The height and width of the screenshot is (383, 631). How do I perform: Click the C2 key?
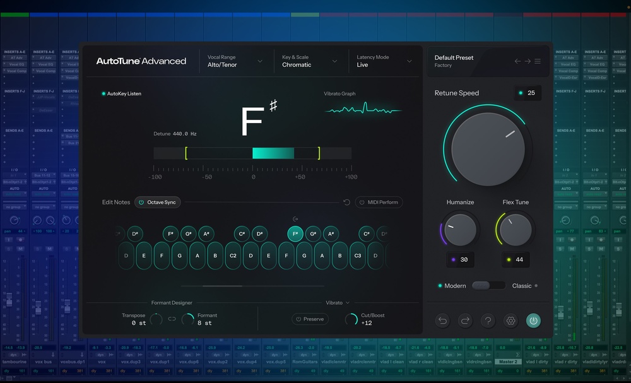click(233, 256)
